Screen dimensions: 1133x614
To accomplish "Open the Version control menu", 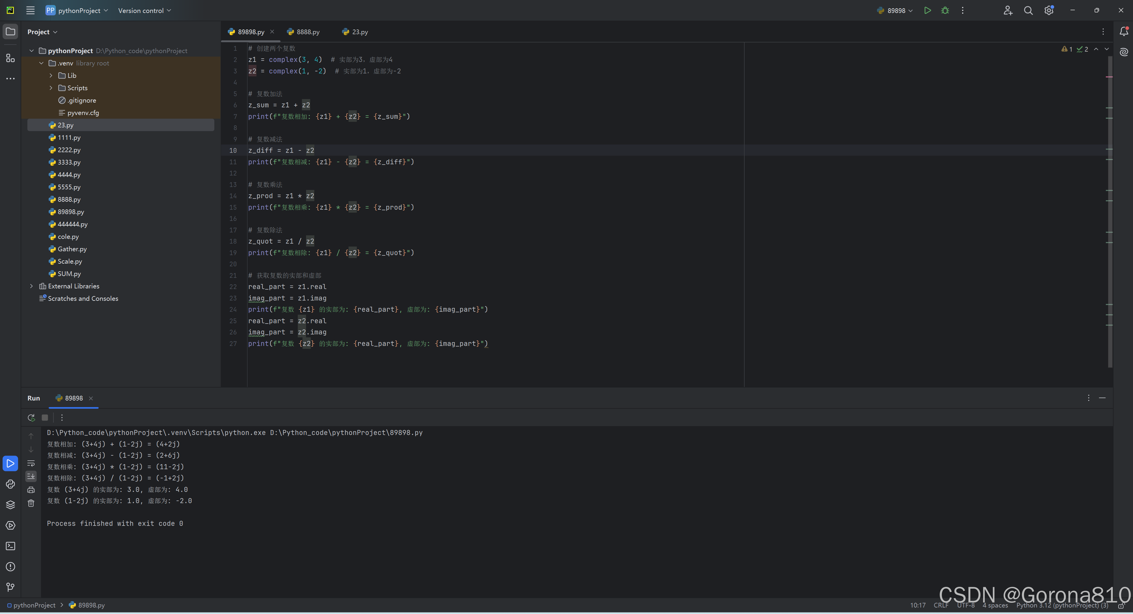I will (x=144, y=11).
